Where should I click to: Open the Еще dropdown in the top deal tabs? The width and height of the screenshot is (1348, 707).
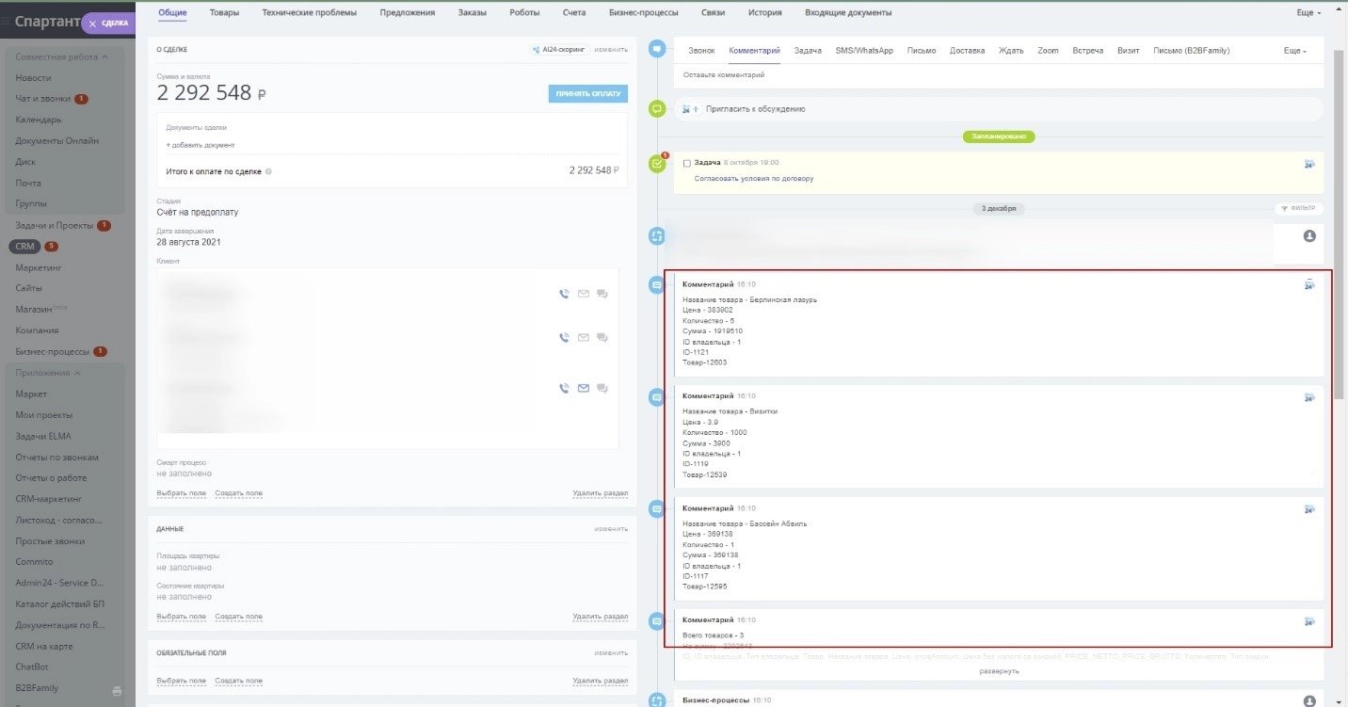click(1308, 13)
